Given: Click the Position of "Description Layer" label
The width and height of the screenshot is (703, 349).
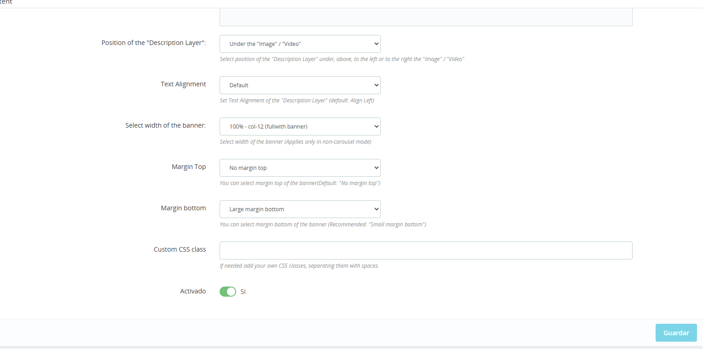Looking at the screenshot, I should 153,43.
